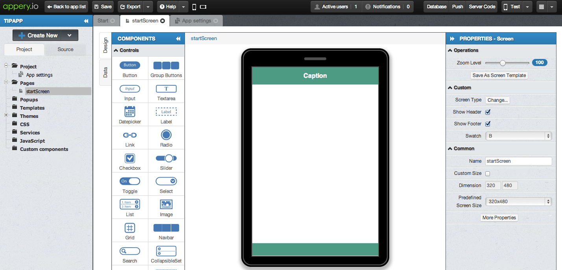562x270 pixels.
Task: Open the Swatch selector dropdown
Action: [548, 136]
